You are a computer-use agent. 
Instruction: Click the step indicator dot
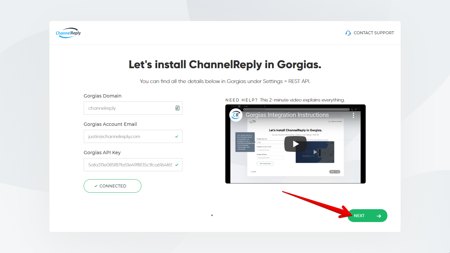click(212, 215)
